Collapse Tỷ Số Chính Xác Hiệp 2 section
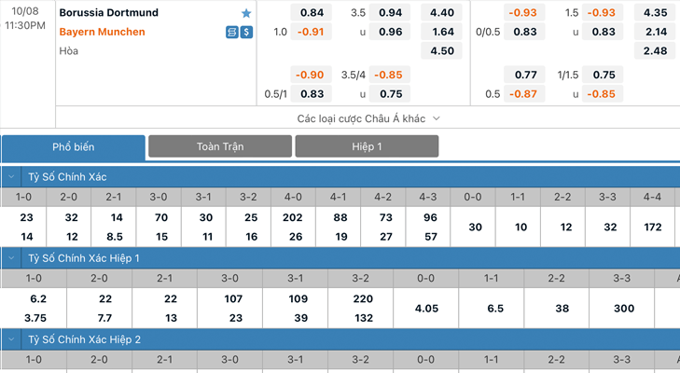The image size is (680, 373). click(x=11, y=339)
